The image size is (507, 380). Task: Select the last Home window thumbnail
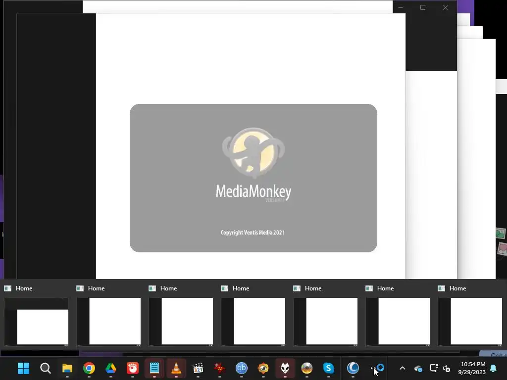coord(470,321)
